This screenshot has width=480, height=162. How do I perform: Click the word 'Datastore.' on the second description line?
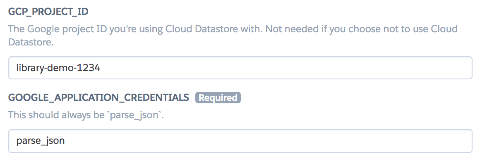coord(31,42)
